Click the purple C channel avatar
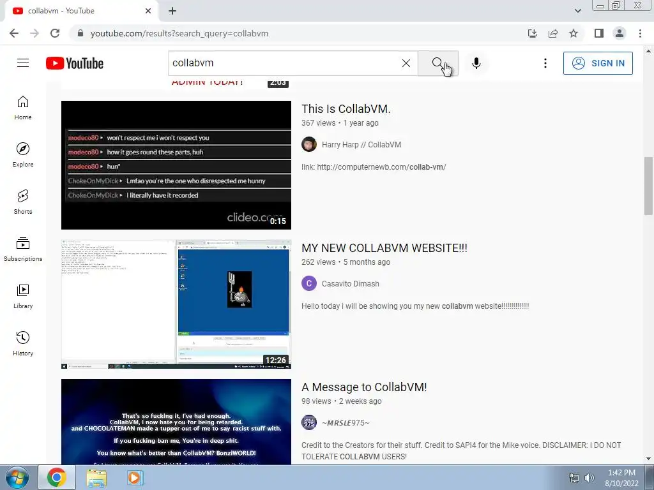 pos(309,283)
